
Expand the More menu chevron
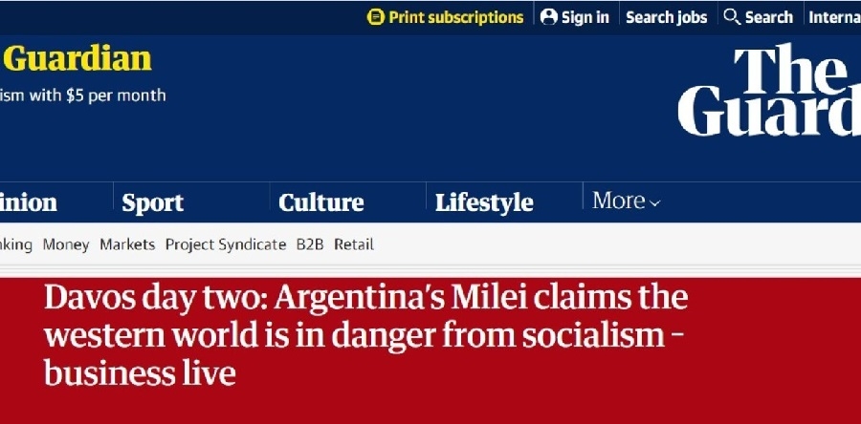coord(655,202)
